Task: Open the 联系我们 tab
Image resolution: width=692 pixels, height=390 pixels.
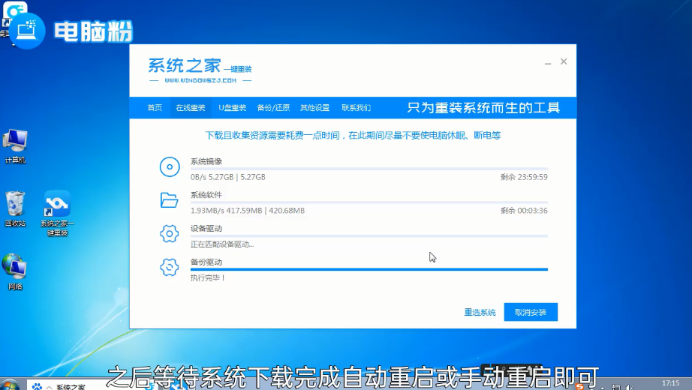Action: pyautogui.click(x=357, y=108)
